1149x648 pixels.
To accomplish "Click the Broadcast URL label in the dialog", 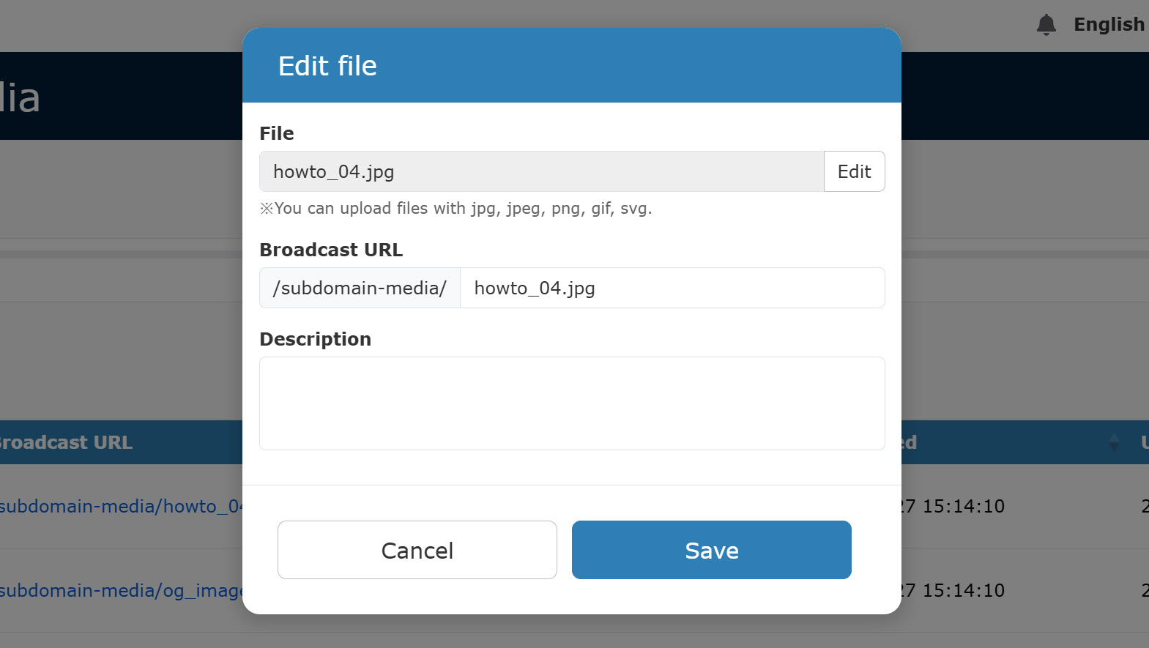I will click(331, 250).
